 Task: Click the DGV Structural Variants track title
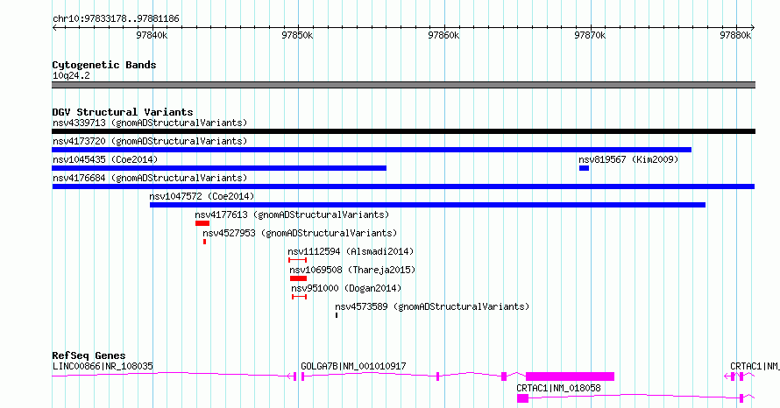click(x=123, y=112)
